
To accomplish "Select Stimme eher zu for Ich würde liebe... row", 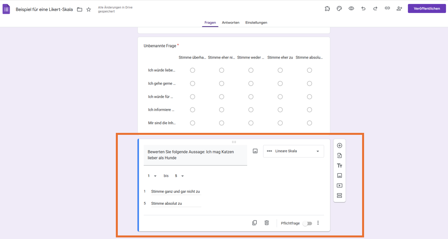I will click(x=280, y=70).
